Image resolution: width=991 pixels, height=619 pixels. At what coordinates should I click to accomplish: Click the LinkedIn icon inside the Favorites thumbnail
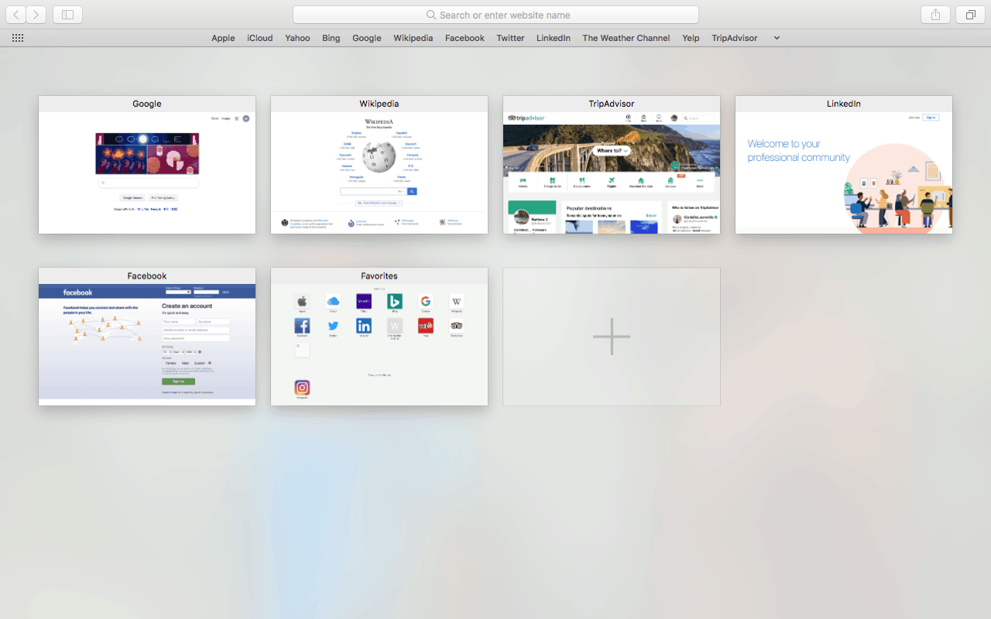point(364,326)
